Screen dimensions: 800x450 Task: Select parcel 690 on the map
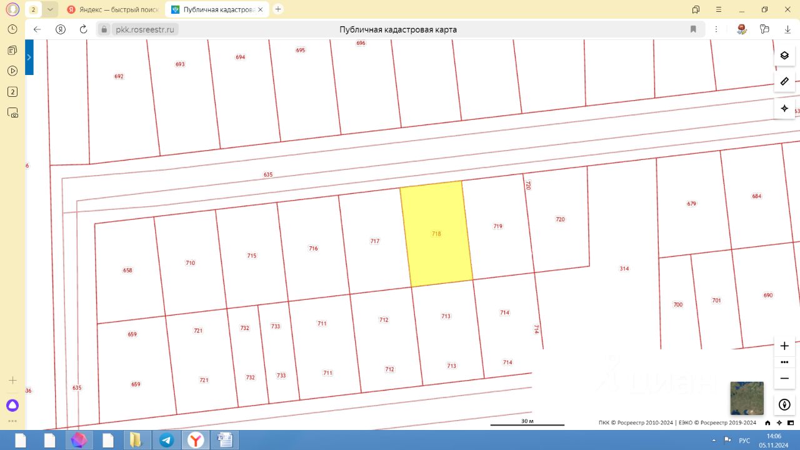[768, 295]
